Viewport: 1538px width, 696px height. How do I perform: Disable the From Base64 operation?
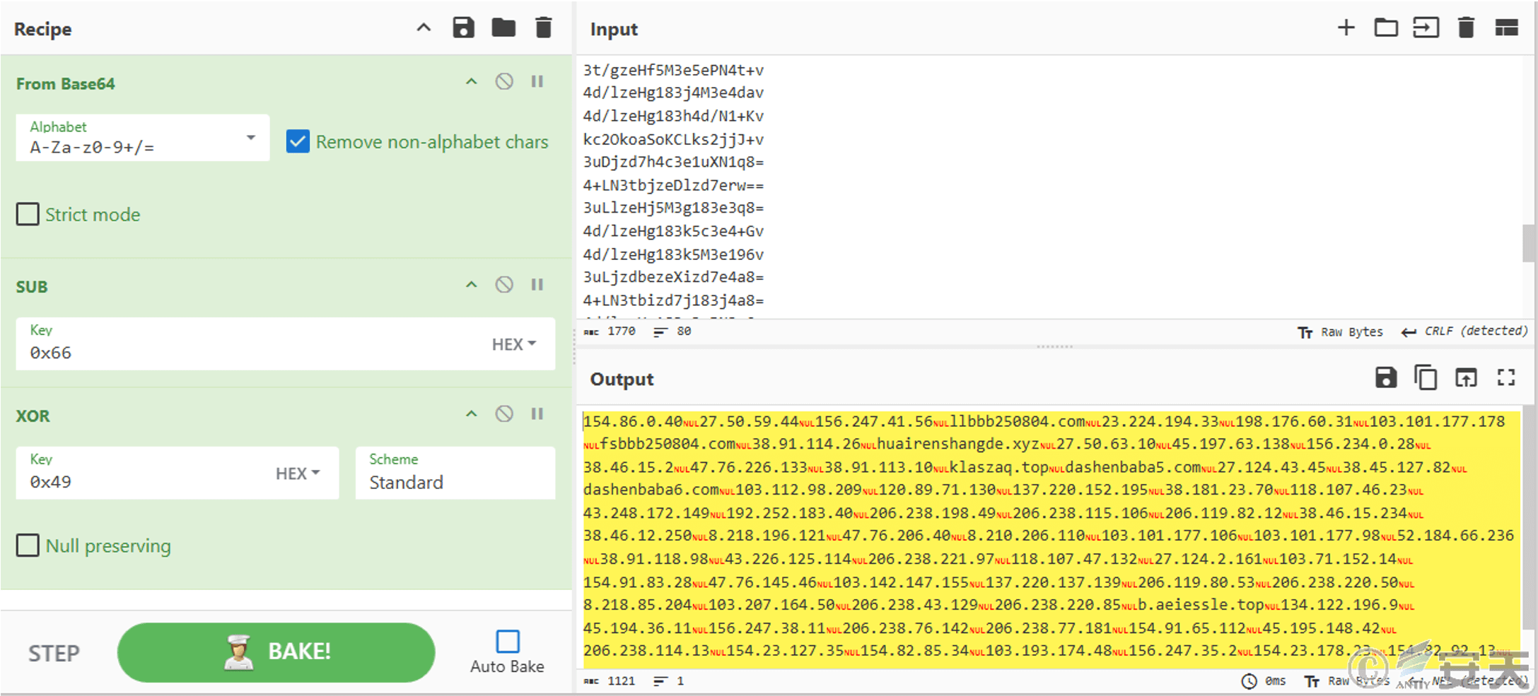click(x=504, y=82)
